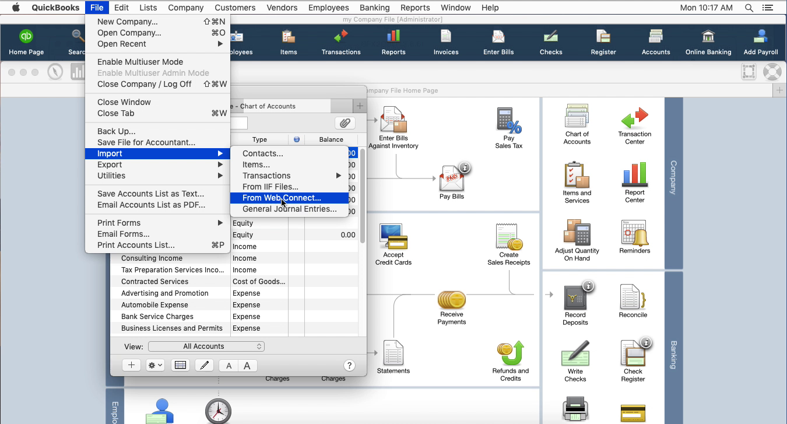Open the Pay Sales Tax icon
The height and width of the screenshot is (424, 787).
pyautogui.click(x=509, y=128)
